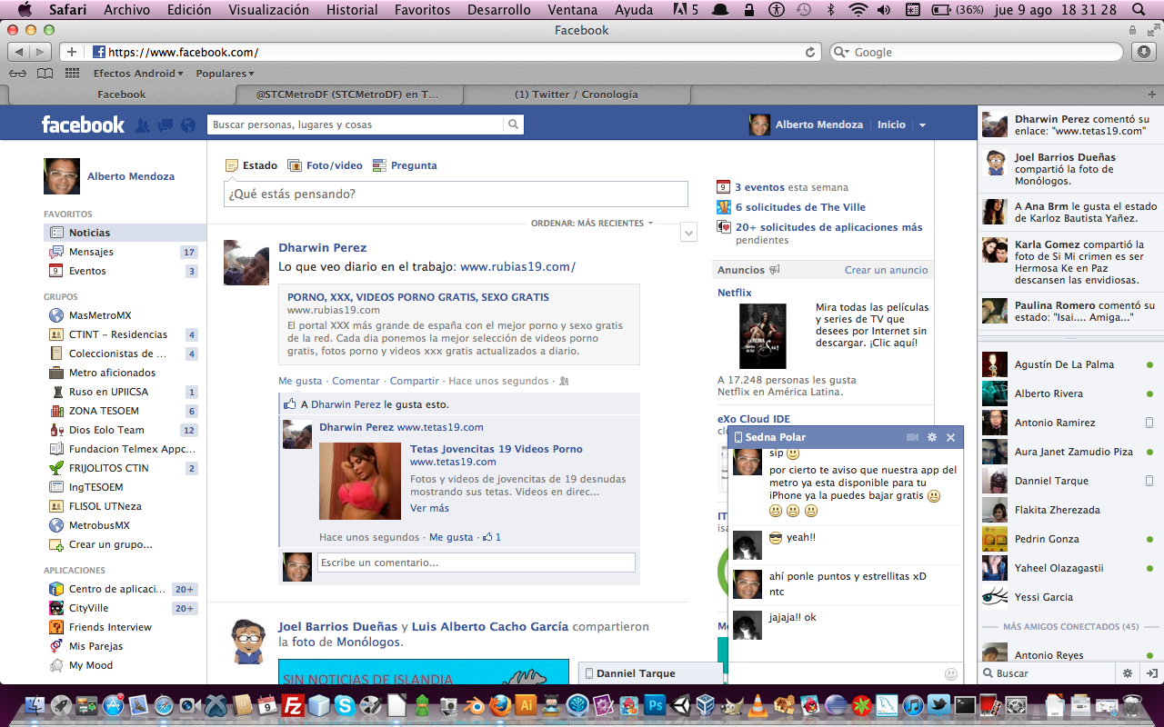Click Safari back navigation button
This screenshot has height=727, width=1164.
click(20, 52)
